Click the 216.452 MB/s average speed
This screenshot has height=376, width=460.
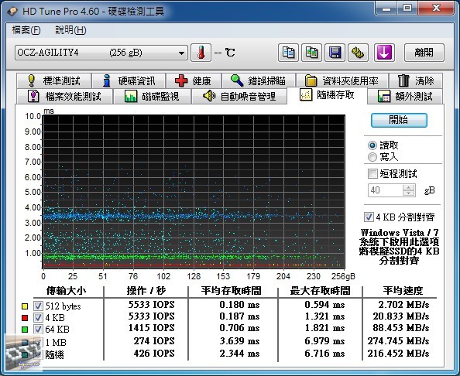click(x=398, y=353)
